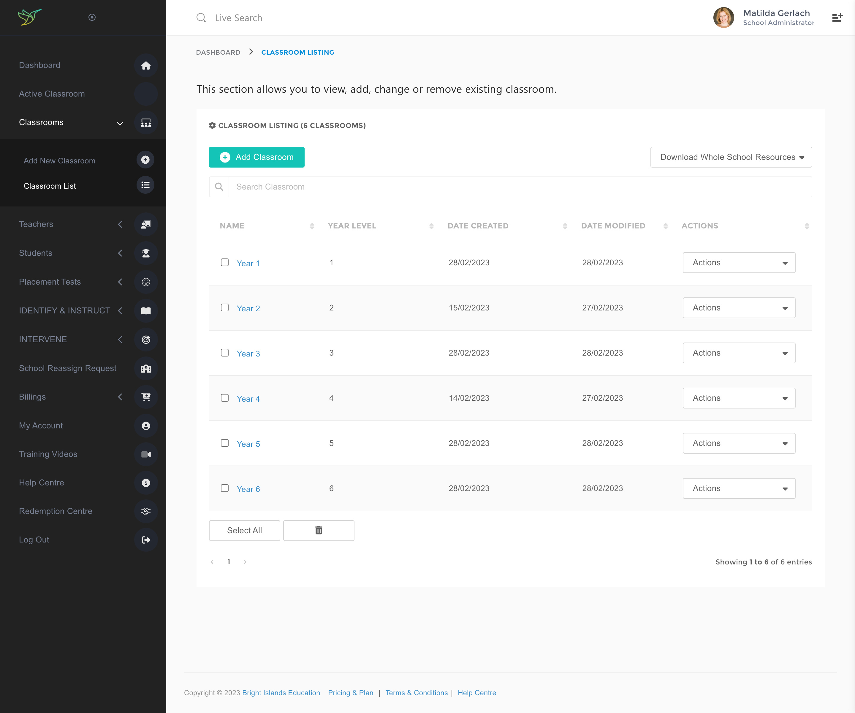855x713 pixels.
Task: Click the Add New Classroom plus icon
Action: coord(145,160)
